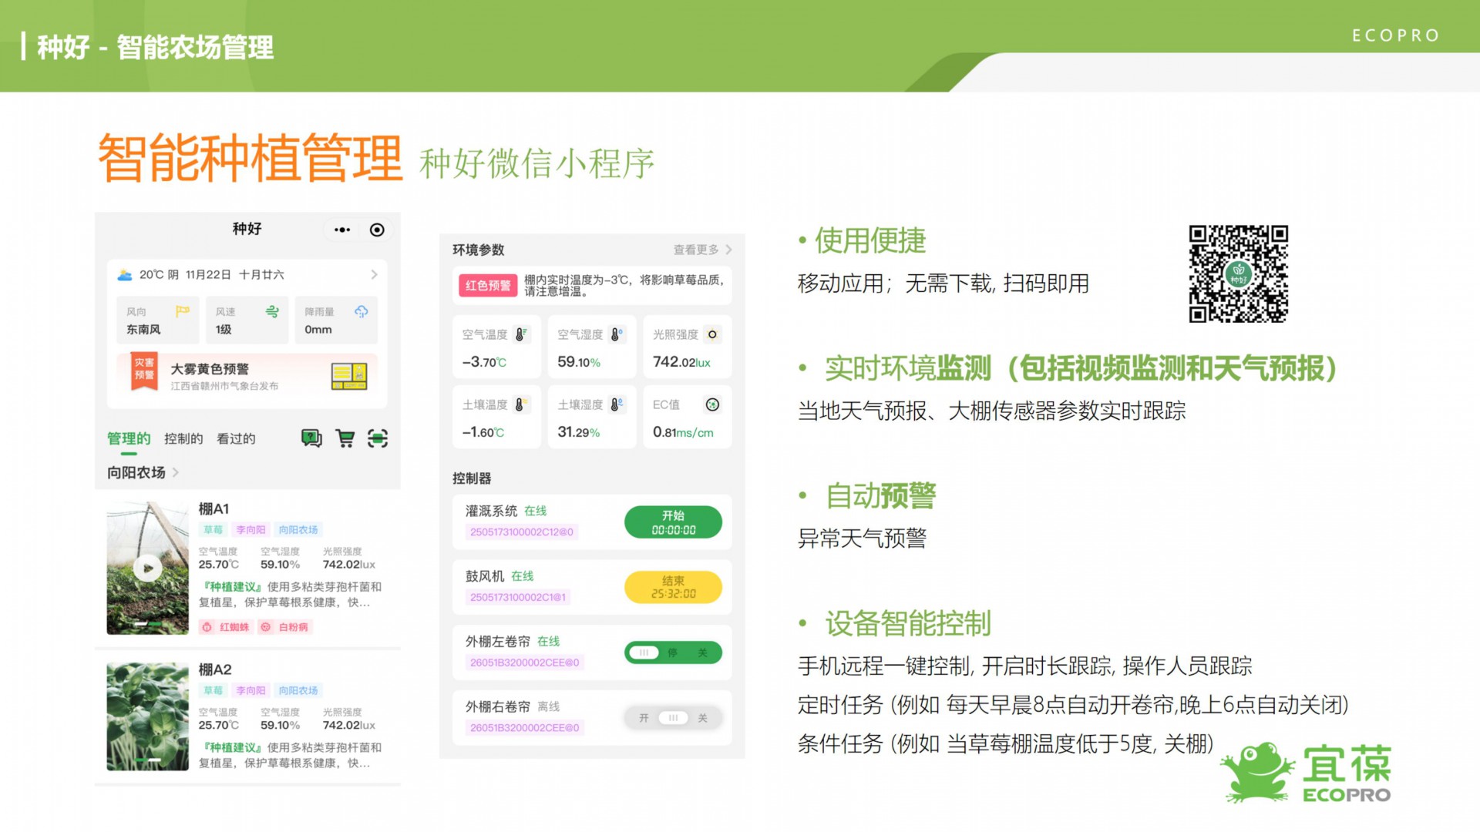The image size is (1480, 832).
Task: Click the EC值 gauge icon
Action: tap(712, 404)
